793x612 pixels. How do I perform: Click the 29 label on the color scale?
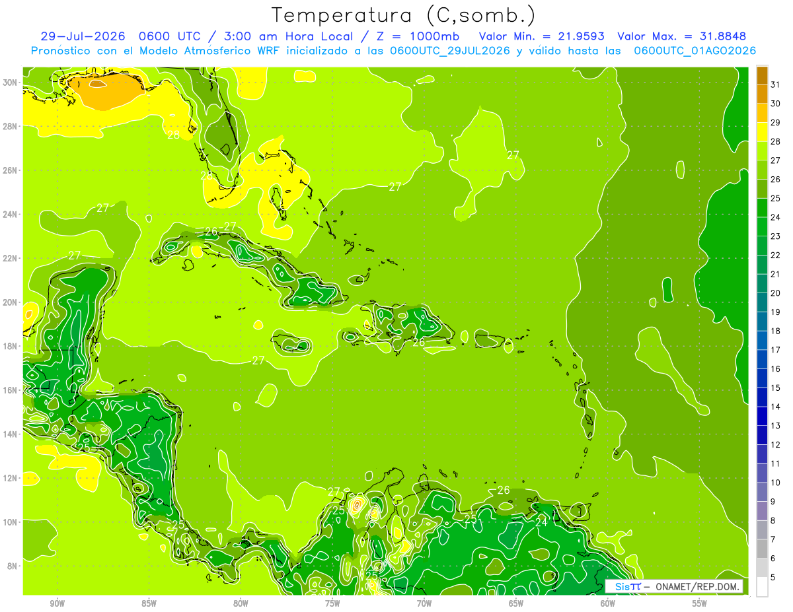(x=775, y=123)
